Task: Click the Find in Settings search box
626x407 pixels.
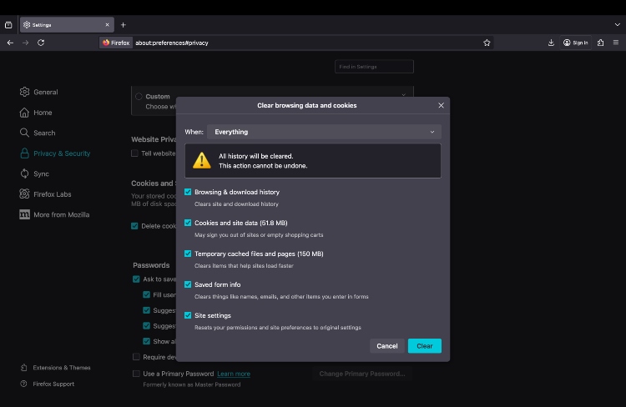Action: (x=374, y=67)
